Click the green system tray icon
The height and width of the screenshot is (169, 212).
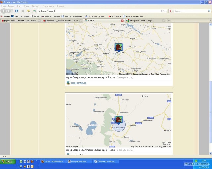point(196,161)
